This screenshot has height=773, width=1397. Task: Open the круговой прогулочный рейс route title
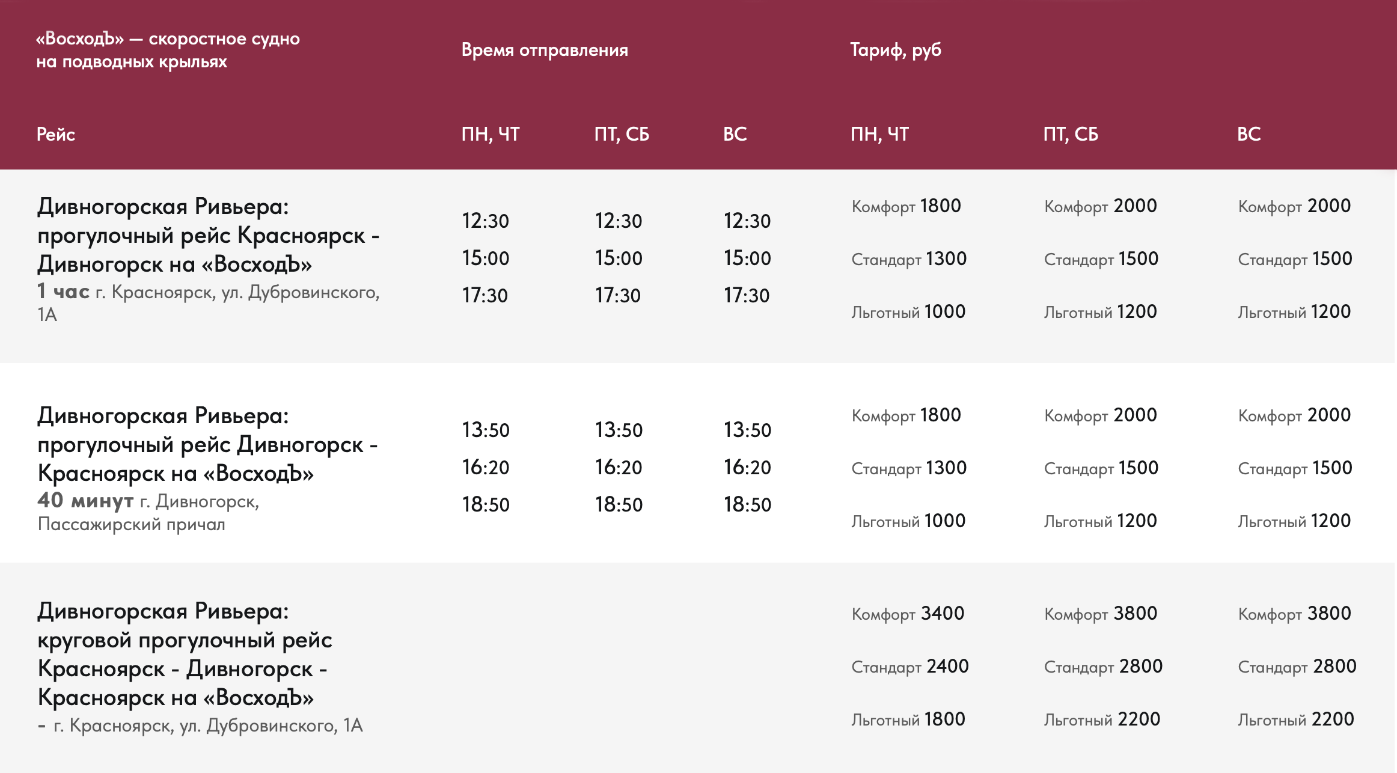coord(184,654)
